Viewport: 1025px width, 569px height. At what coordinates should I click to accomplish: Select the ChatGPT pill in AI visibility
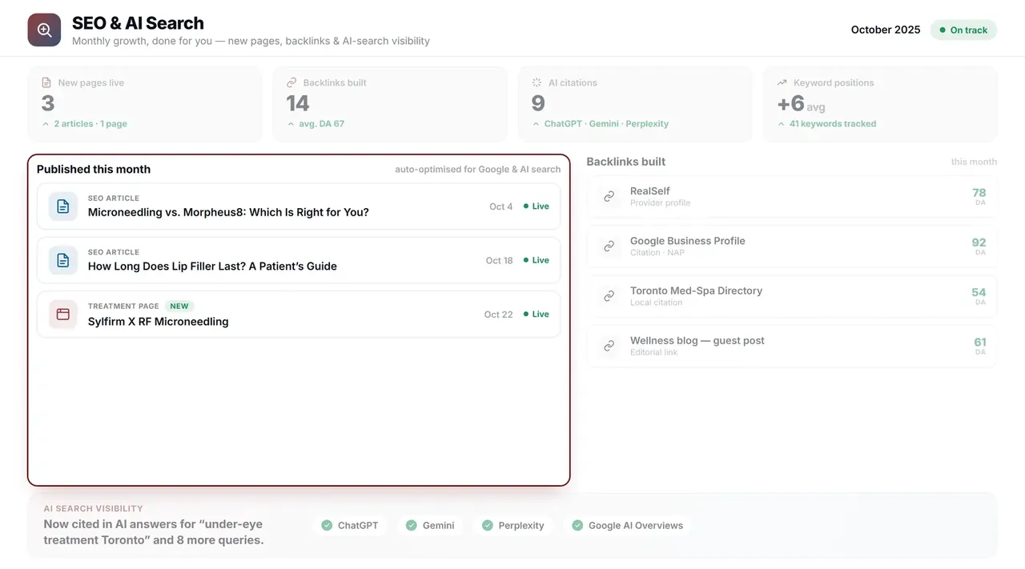point(350,526)
